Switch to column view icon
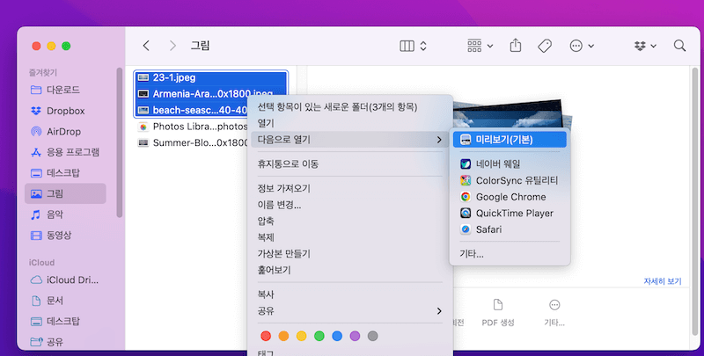The height and width of the screenshot is (356, 704). tap(407, 46)
